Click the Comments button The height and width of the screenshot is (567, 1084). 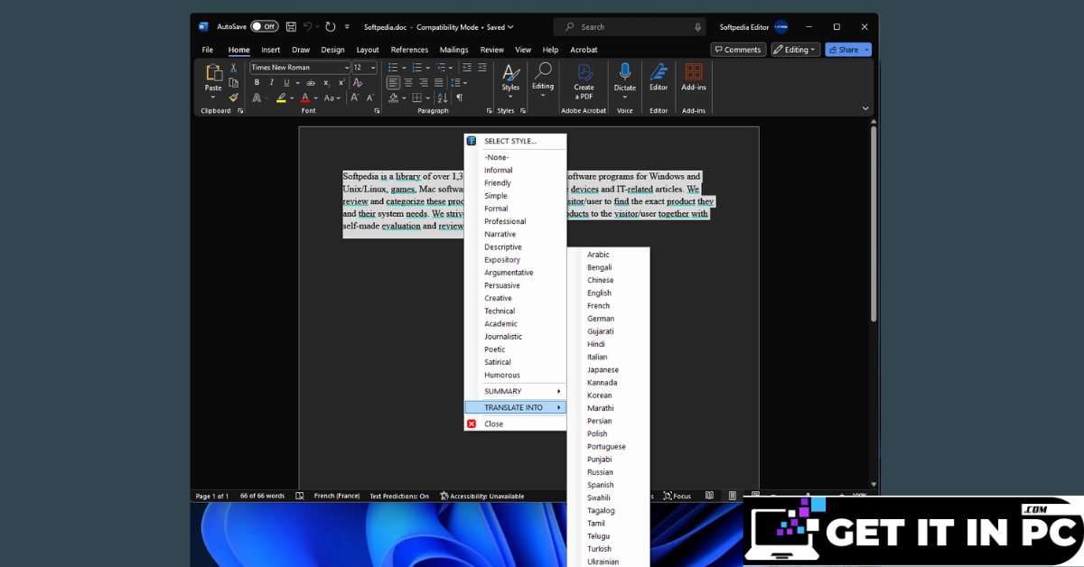point(738,50)
